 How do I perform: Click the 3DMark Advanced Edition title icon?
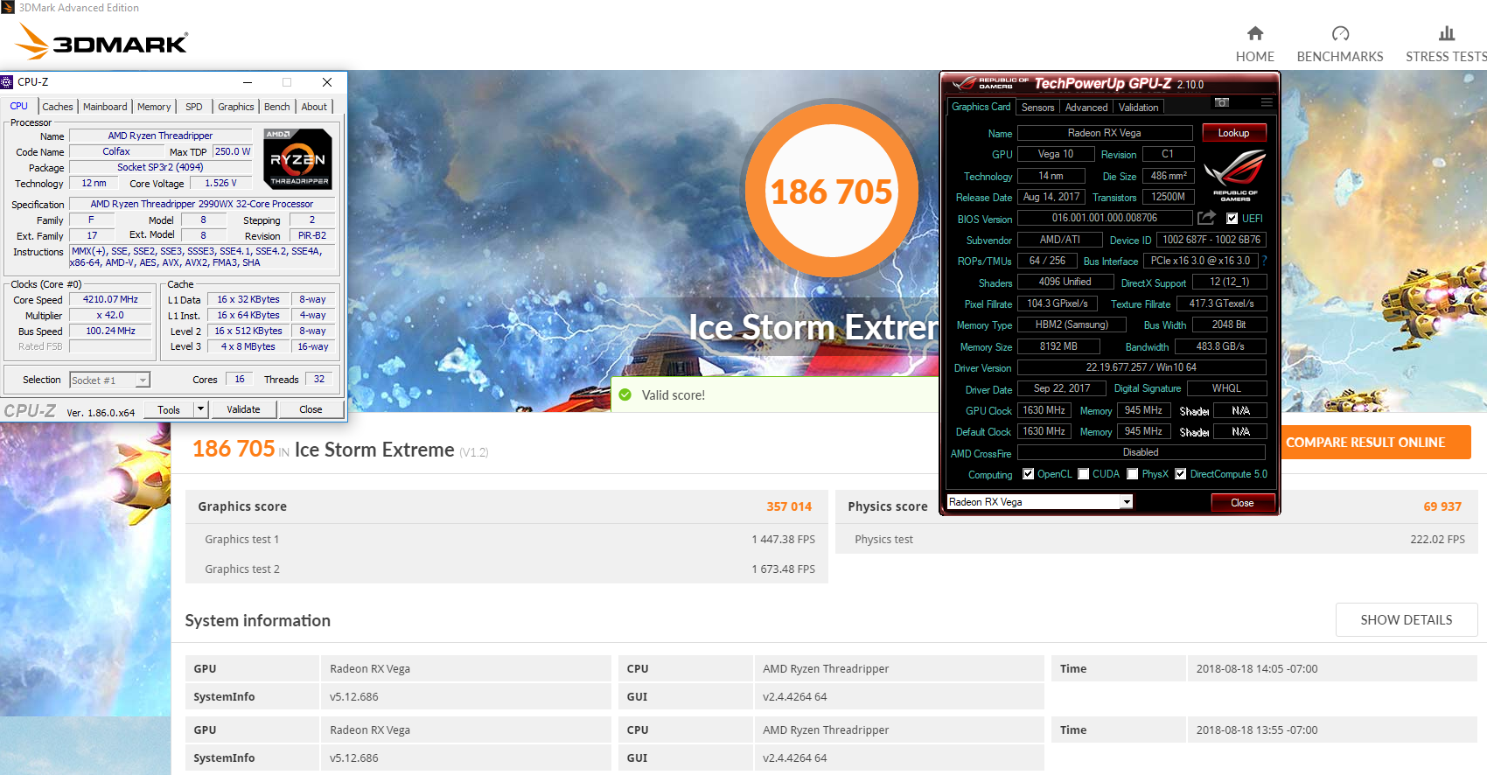coord(7,8)
